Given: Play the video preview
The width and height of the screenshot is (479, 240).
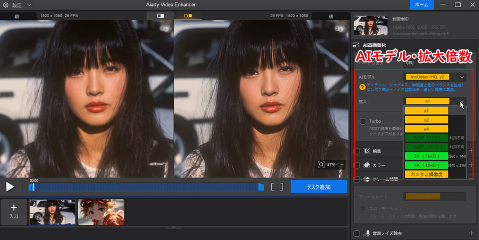Looking at the screenshot, I should pos(10,187).
